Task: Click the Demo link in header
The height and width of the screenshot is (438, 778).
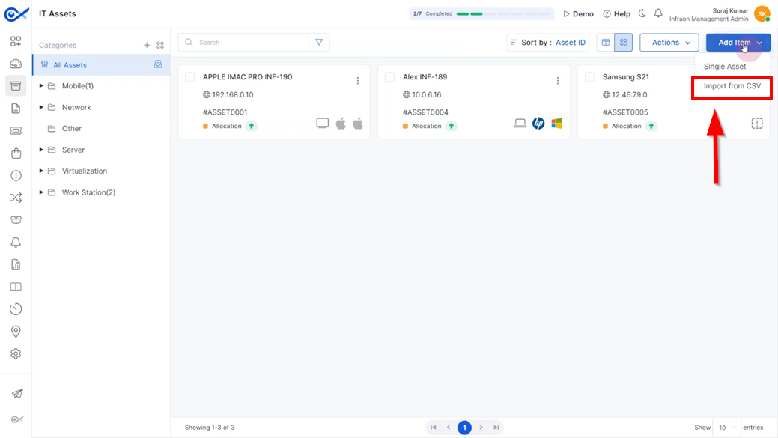Action: 579,14
